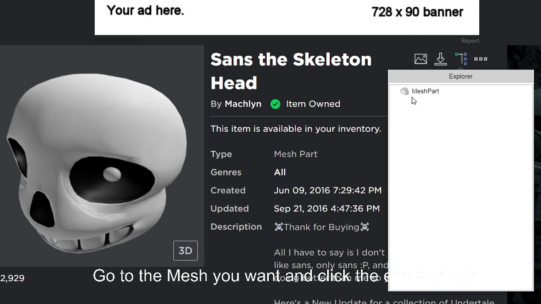Click the 2,929 count below the preview
The image size is (541, 304).
[x=13, y=278]
